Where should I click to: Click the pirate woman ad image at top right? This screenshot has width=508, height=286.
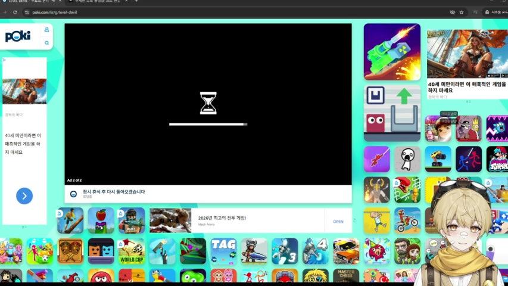point(468,54)
